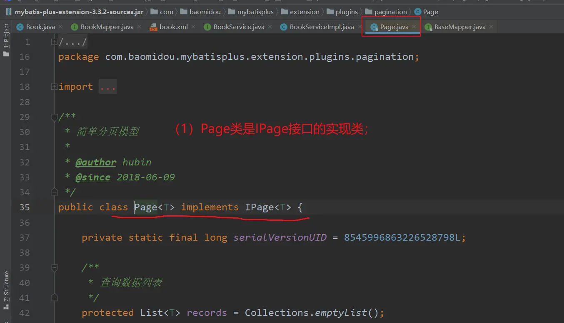
Task: Close the BaseMapper.java tab
Action: click(x=491, y=27)
